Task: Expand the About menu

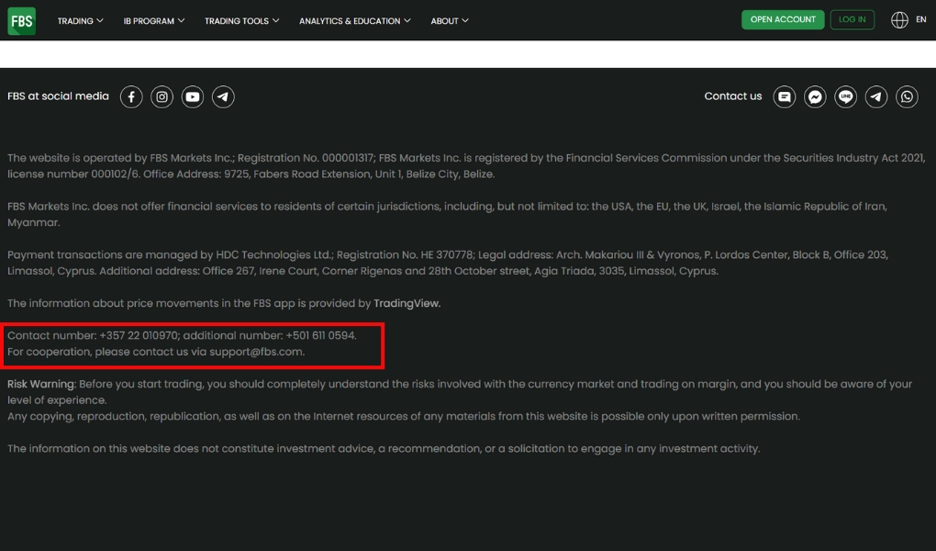Action: pos(450,21)
